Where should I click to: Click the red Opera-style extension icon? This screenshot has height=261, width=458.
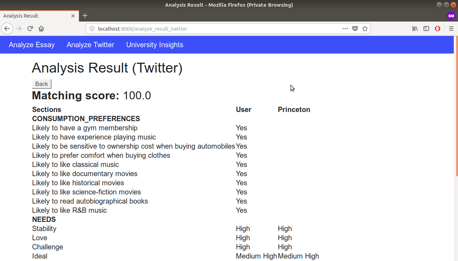click(x=438, y=29)
